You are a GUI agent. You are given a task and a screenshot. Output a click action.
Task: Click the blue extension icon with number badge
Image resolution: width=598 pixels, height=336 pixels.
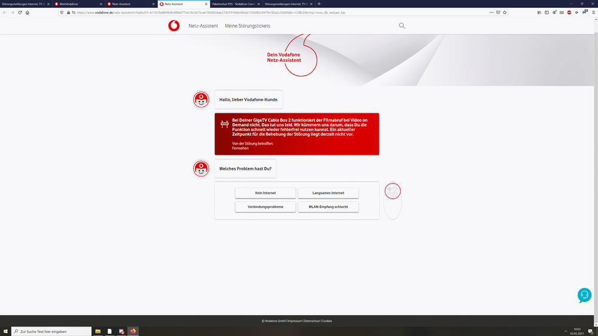click(585, 12)
